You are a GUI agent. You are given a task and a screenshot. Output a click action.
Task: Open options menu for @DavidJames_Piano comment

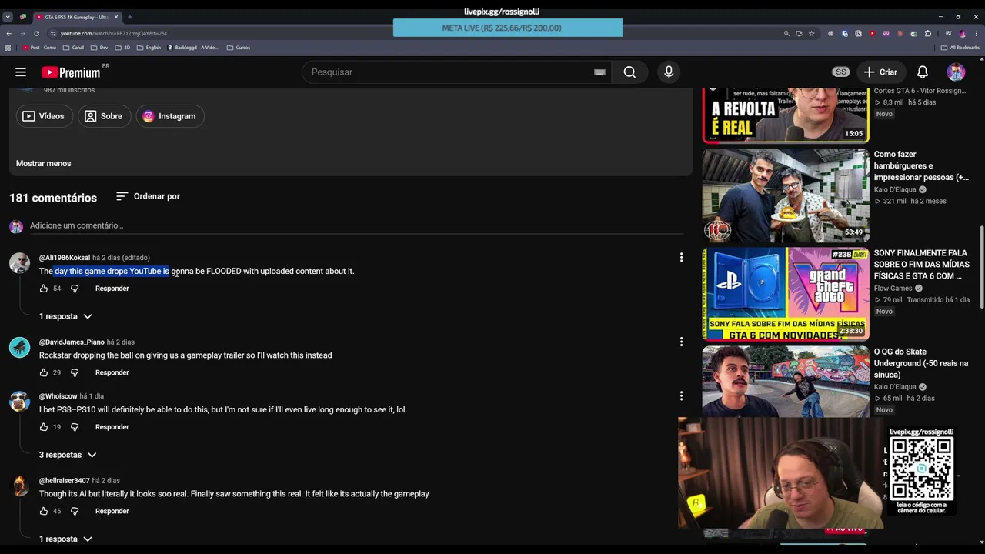pos(681,342)
